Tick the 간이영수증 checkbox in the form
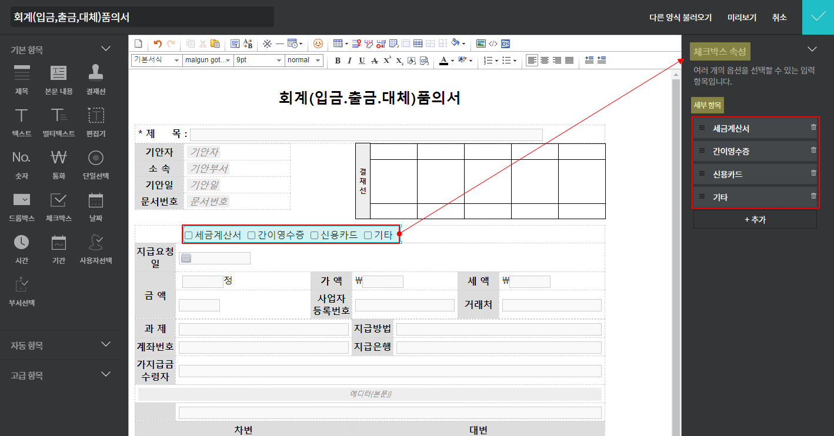The width and height of the screenshot is (834, 436). point(252,235)
